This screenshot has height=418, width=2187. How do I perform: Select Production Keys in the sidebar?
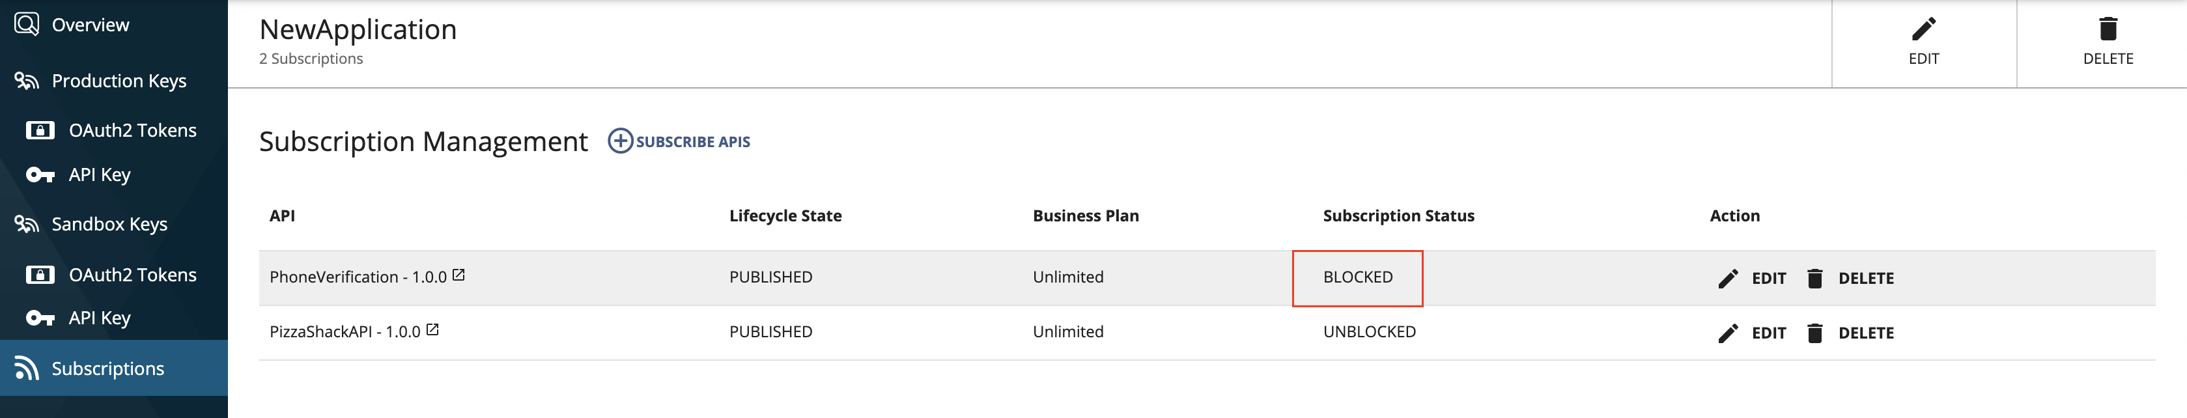(x=119, y=81)
